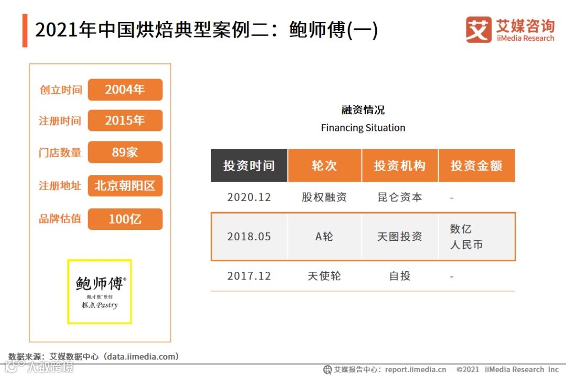Click the 天图投资 investor cell
The width and height of the screenshot is (566, 377).
tap(400, 237)
